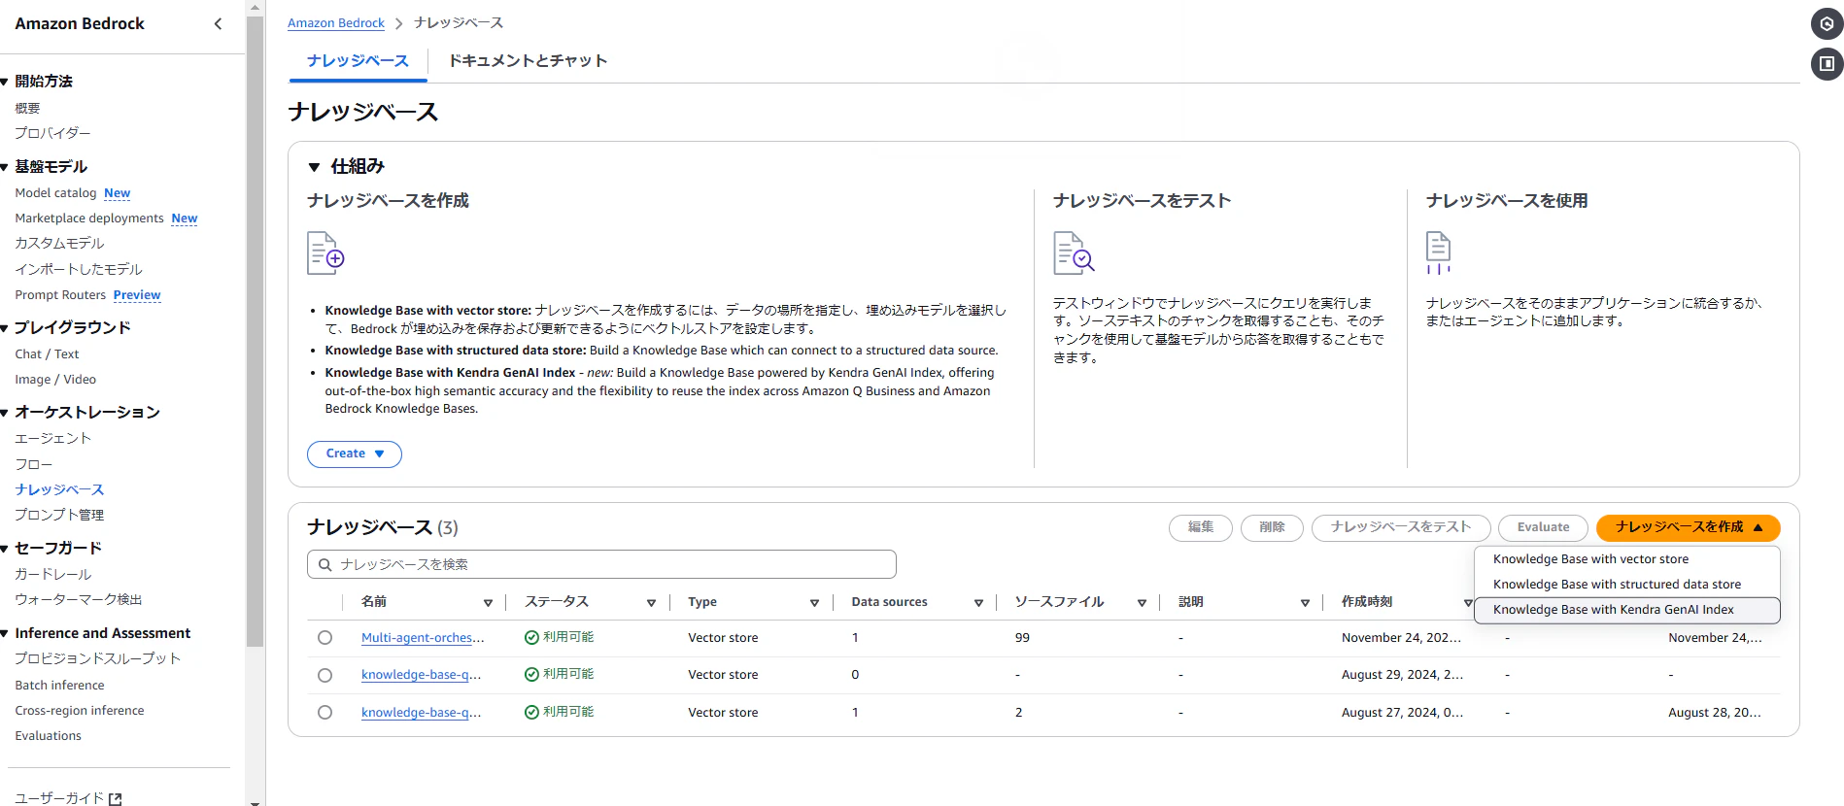Viewport: 1844px width, 806px height.
Task: Open Batch inference in sidebar
Action: [x=59, y=686]
